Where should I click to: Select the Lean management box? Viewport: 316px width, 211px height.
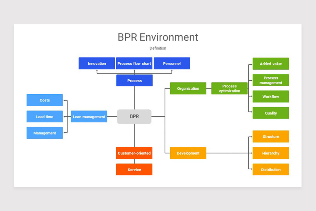click(x=89, y=116)
